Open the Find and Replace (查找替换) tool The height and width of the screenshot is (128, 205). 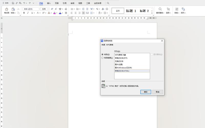coord(160,10)
